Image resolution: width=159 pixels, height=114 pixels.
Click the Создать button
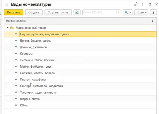coord(34,13)
